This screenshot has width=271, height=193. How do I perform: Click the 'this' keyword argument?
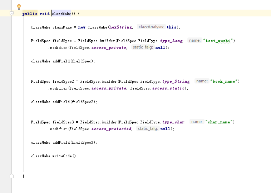pos(172,27)
